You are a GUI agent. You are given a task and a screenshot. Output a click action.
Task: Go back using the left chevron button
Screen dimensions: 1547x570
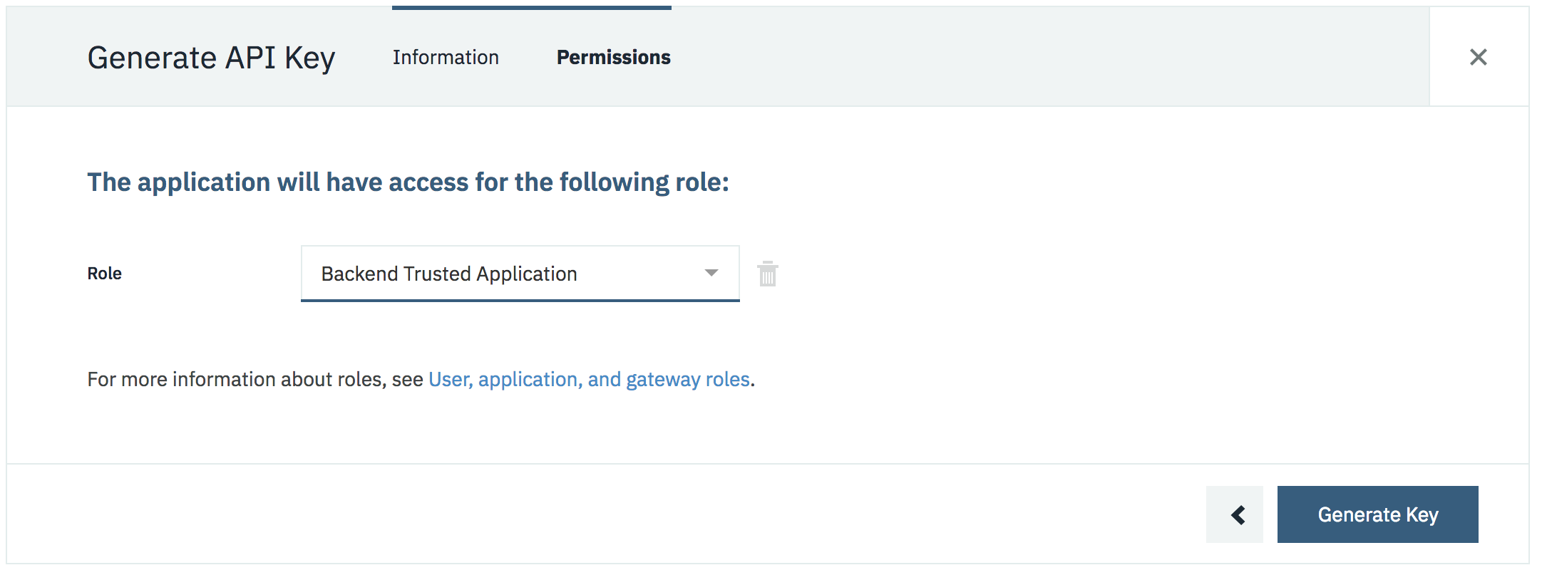1235,514
